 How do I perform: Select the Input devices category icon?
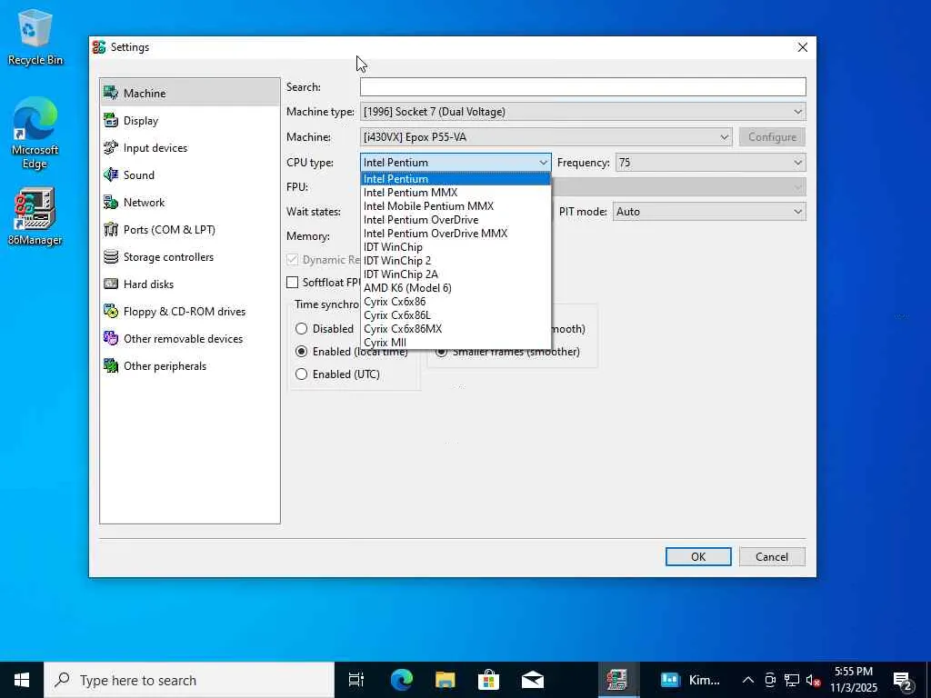tap(110, 147)
